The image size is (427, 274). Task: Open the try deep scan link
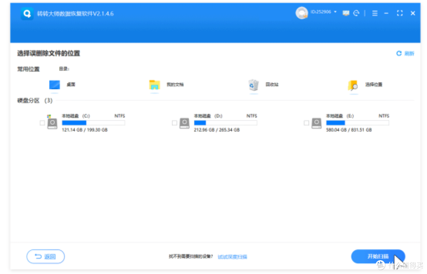tap(232, 257)
